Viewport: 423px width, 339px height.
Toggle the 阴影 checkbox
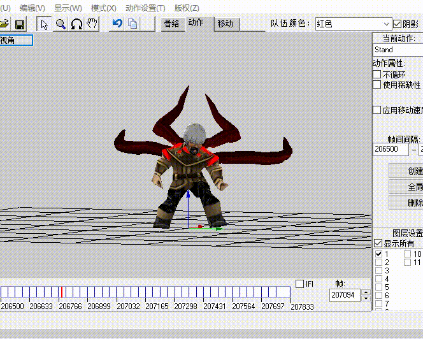point(397,24)
